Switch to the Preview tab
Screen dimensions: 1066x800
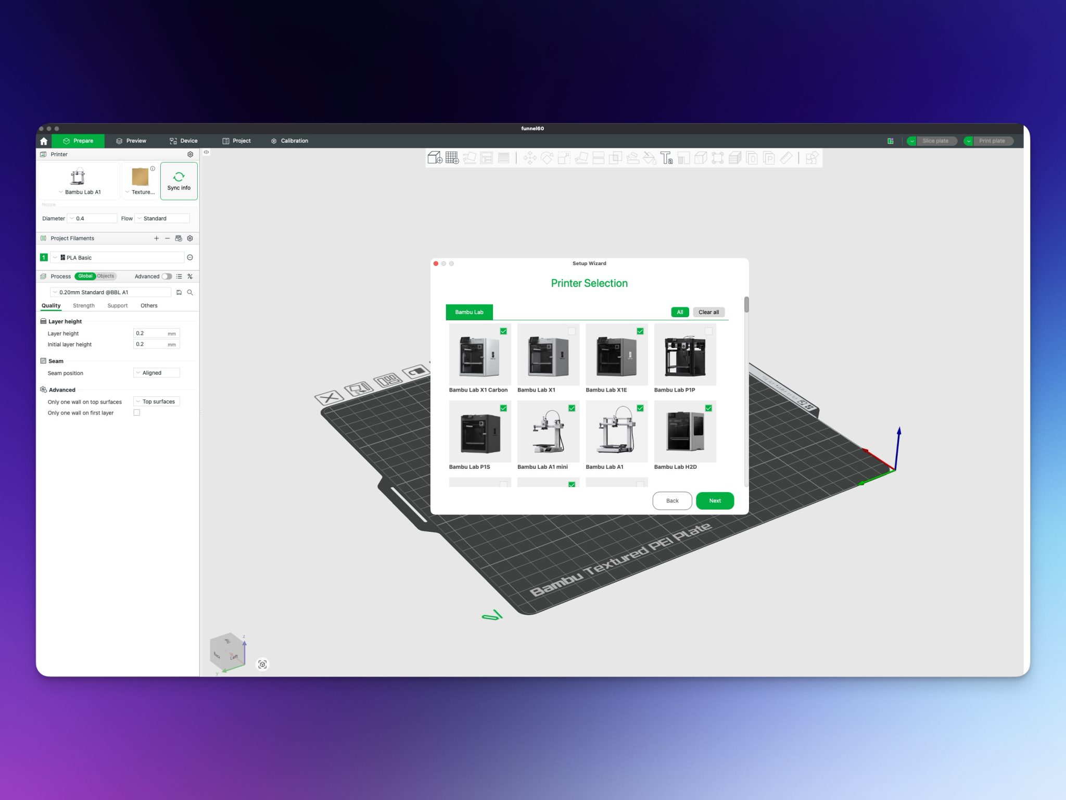131,141
